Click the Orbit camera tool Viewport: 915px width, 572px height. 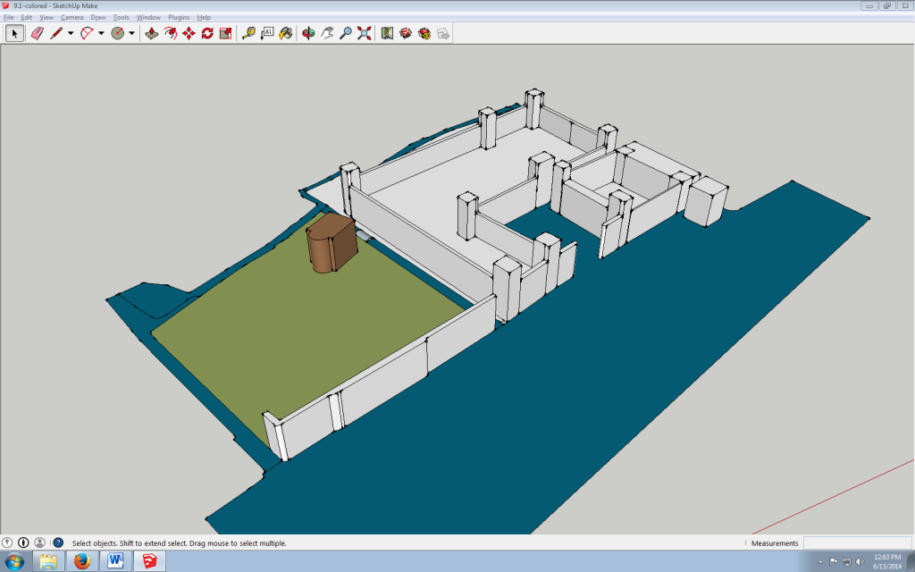click(308, 33)
